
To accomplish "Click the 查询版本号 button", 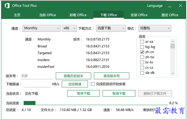I will coord(112,76).
